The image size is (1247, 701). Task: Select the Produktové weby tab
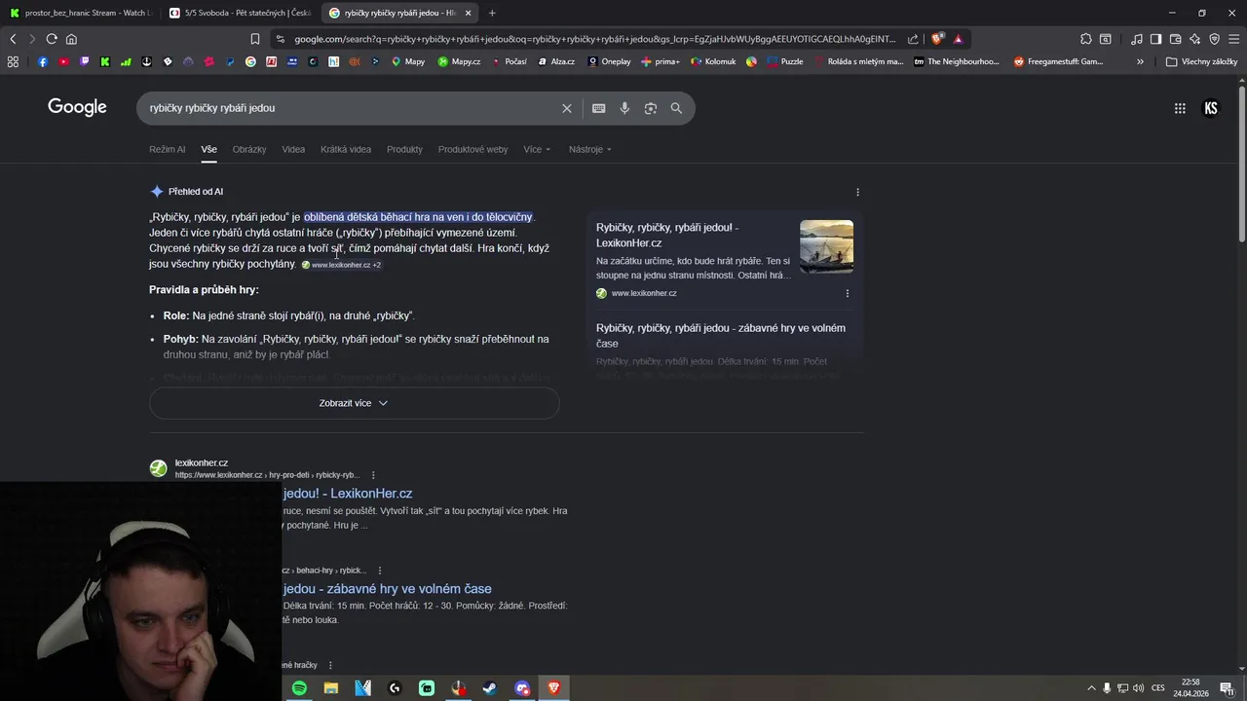472,149
